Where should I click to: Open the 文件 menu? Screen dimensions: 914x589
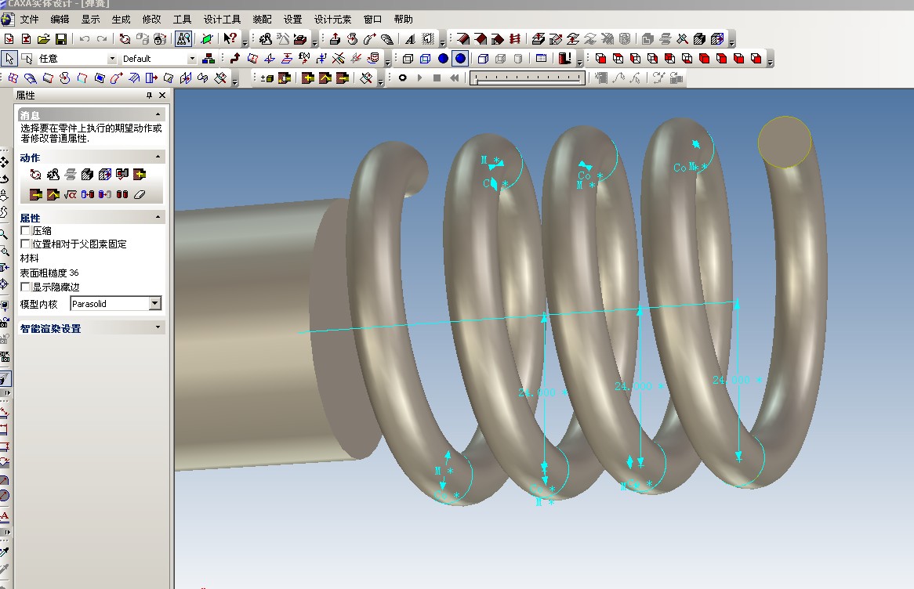29,20
